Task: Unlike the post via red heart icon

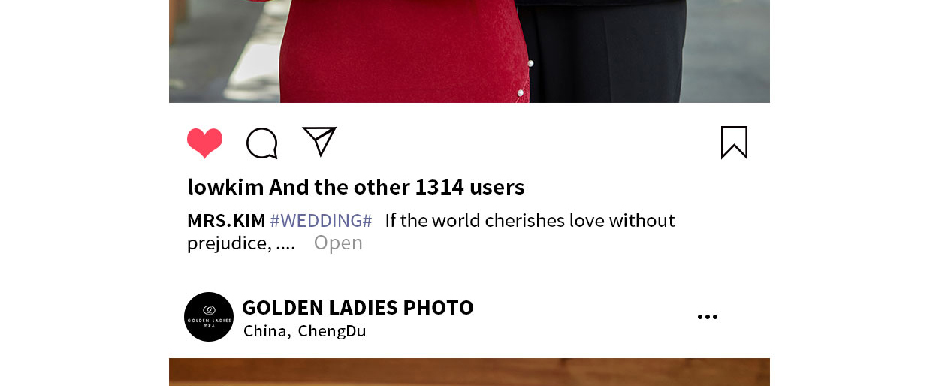Action: click(204, 143)
